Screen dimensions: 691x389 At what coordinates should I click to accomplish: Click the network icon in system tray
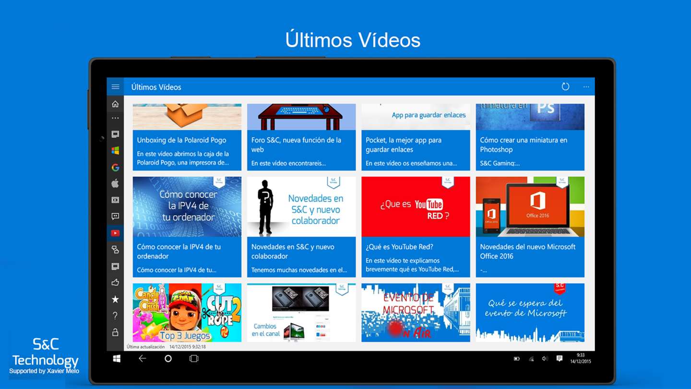[531, 359]
